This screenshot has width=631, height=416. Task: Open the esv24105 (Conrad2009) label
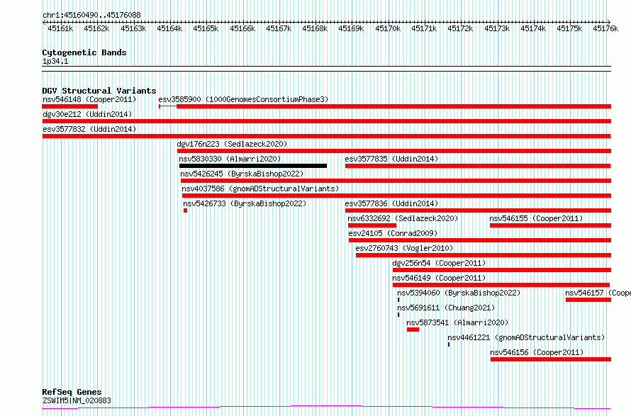tap(393, 233)
